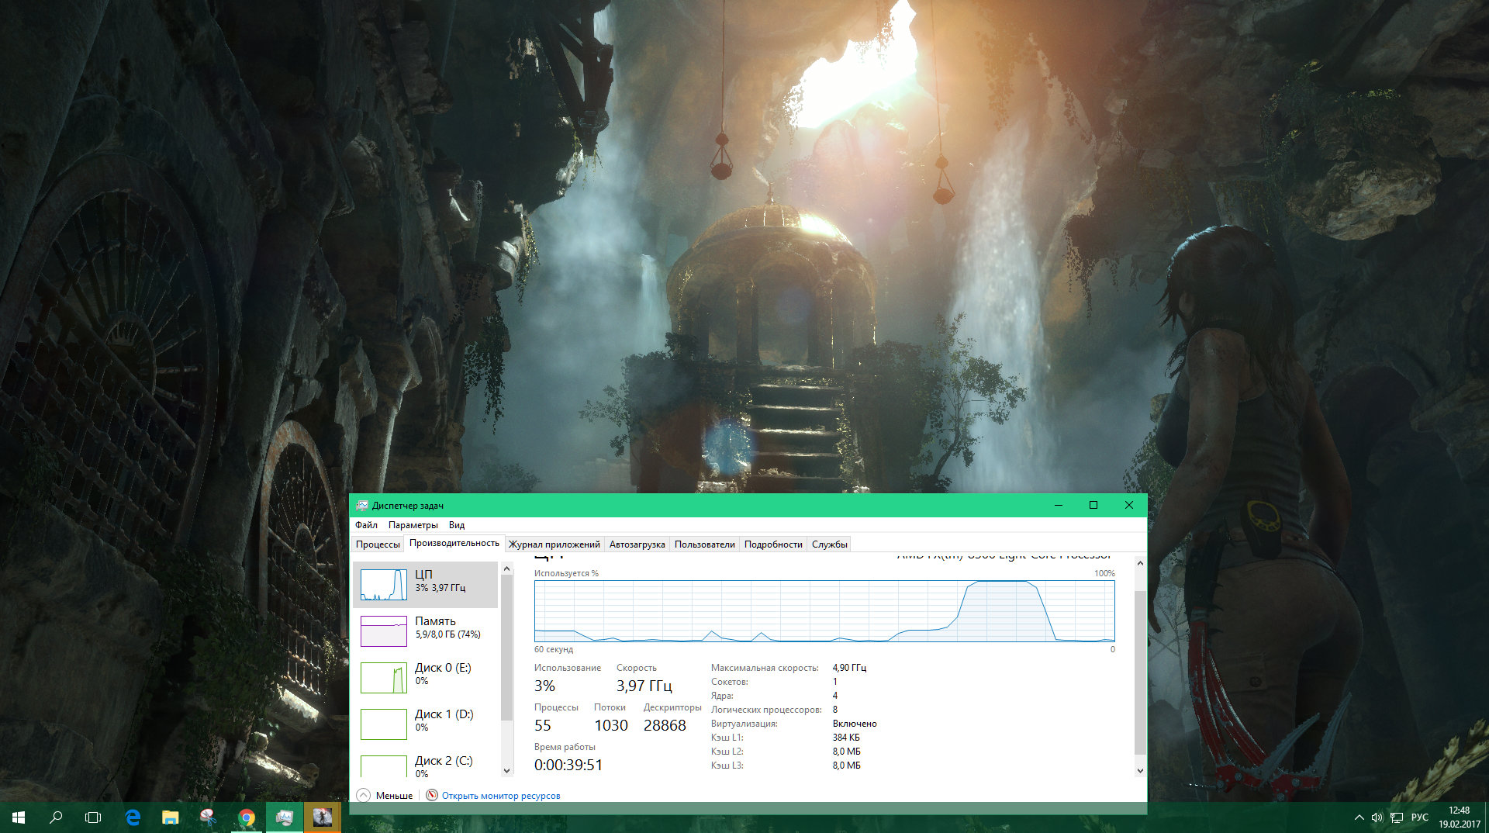
Task: Open Task View on the taskbar
Action: click(x=93, y=817)
